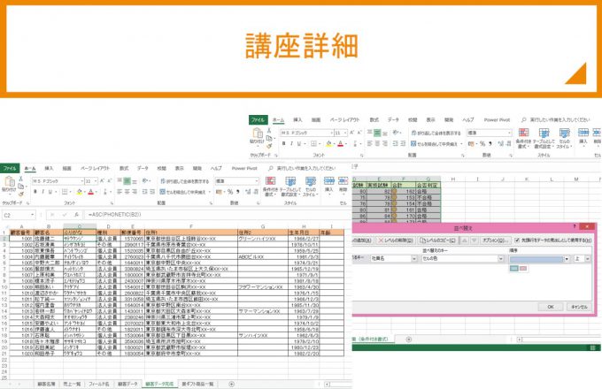Click Percent Style icon in customer-data workbook
Viewport: 602px width, 389px height.
click(230, 192)
